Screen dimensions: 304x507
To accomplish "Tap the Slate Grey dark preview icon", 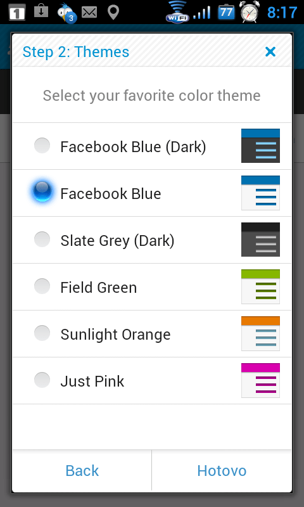I will [260, 240].
